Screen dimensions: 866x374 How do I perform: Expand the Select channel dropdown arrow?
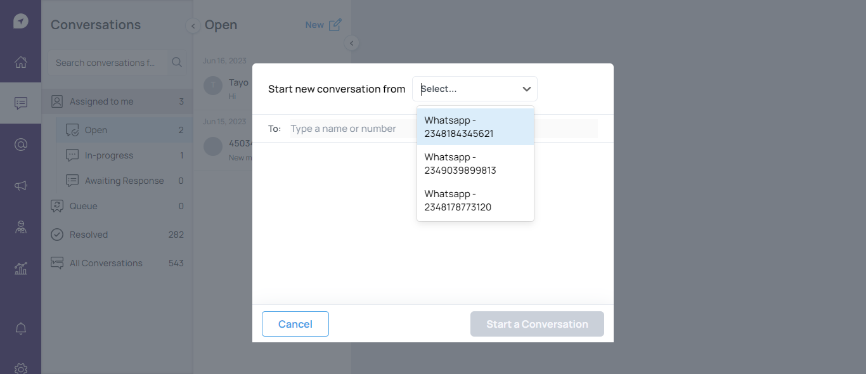[526, 89]
